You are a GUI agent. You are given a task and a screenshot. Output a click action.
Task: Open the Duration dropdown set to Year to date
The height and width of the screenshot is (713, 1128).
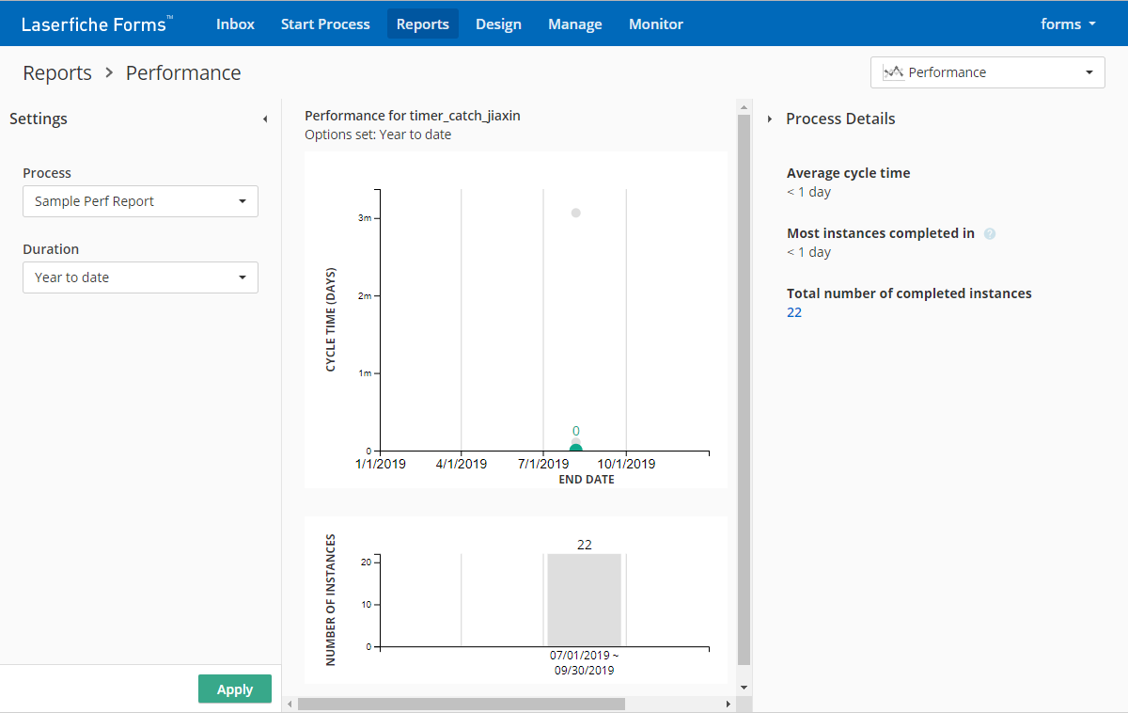140,277
